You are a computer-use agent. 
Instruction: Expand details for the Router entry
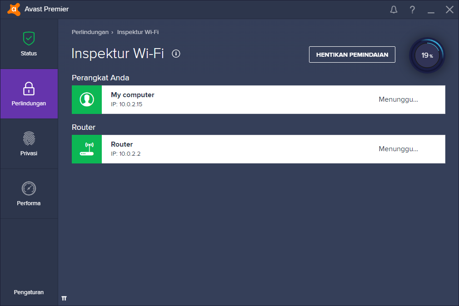259,149
